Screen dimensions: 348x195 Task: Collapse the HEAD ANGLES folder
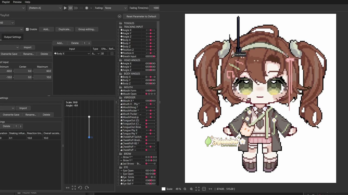click(x=132, y=60)
